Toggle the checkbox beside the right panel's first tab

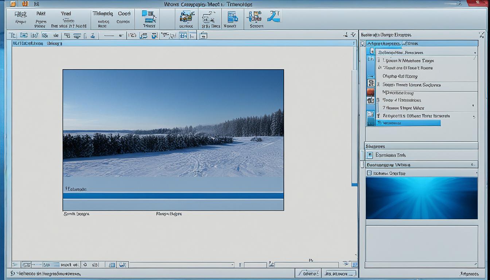(362, 43)
